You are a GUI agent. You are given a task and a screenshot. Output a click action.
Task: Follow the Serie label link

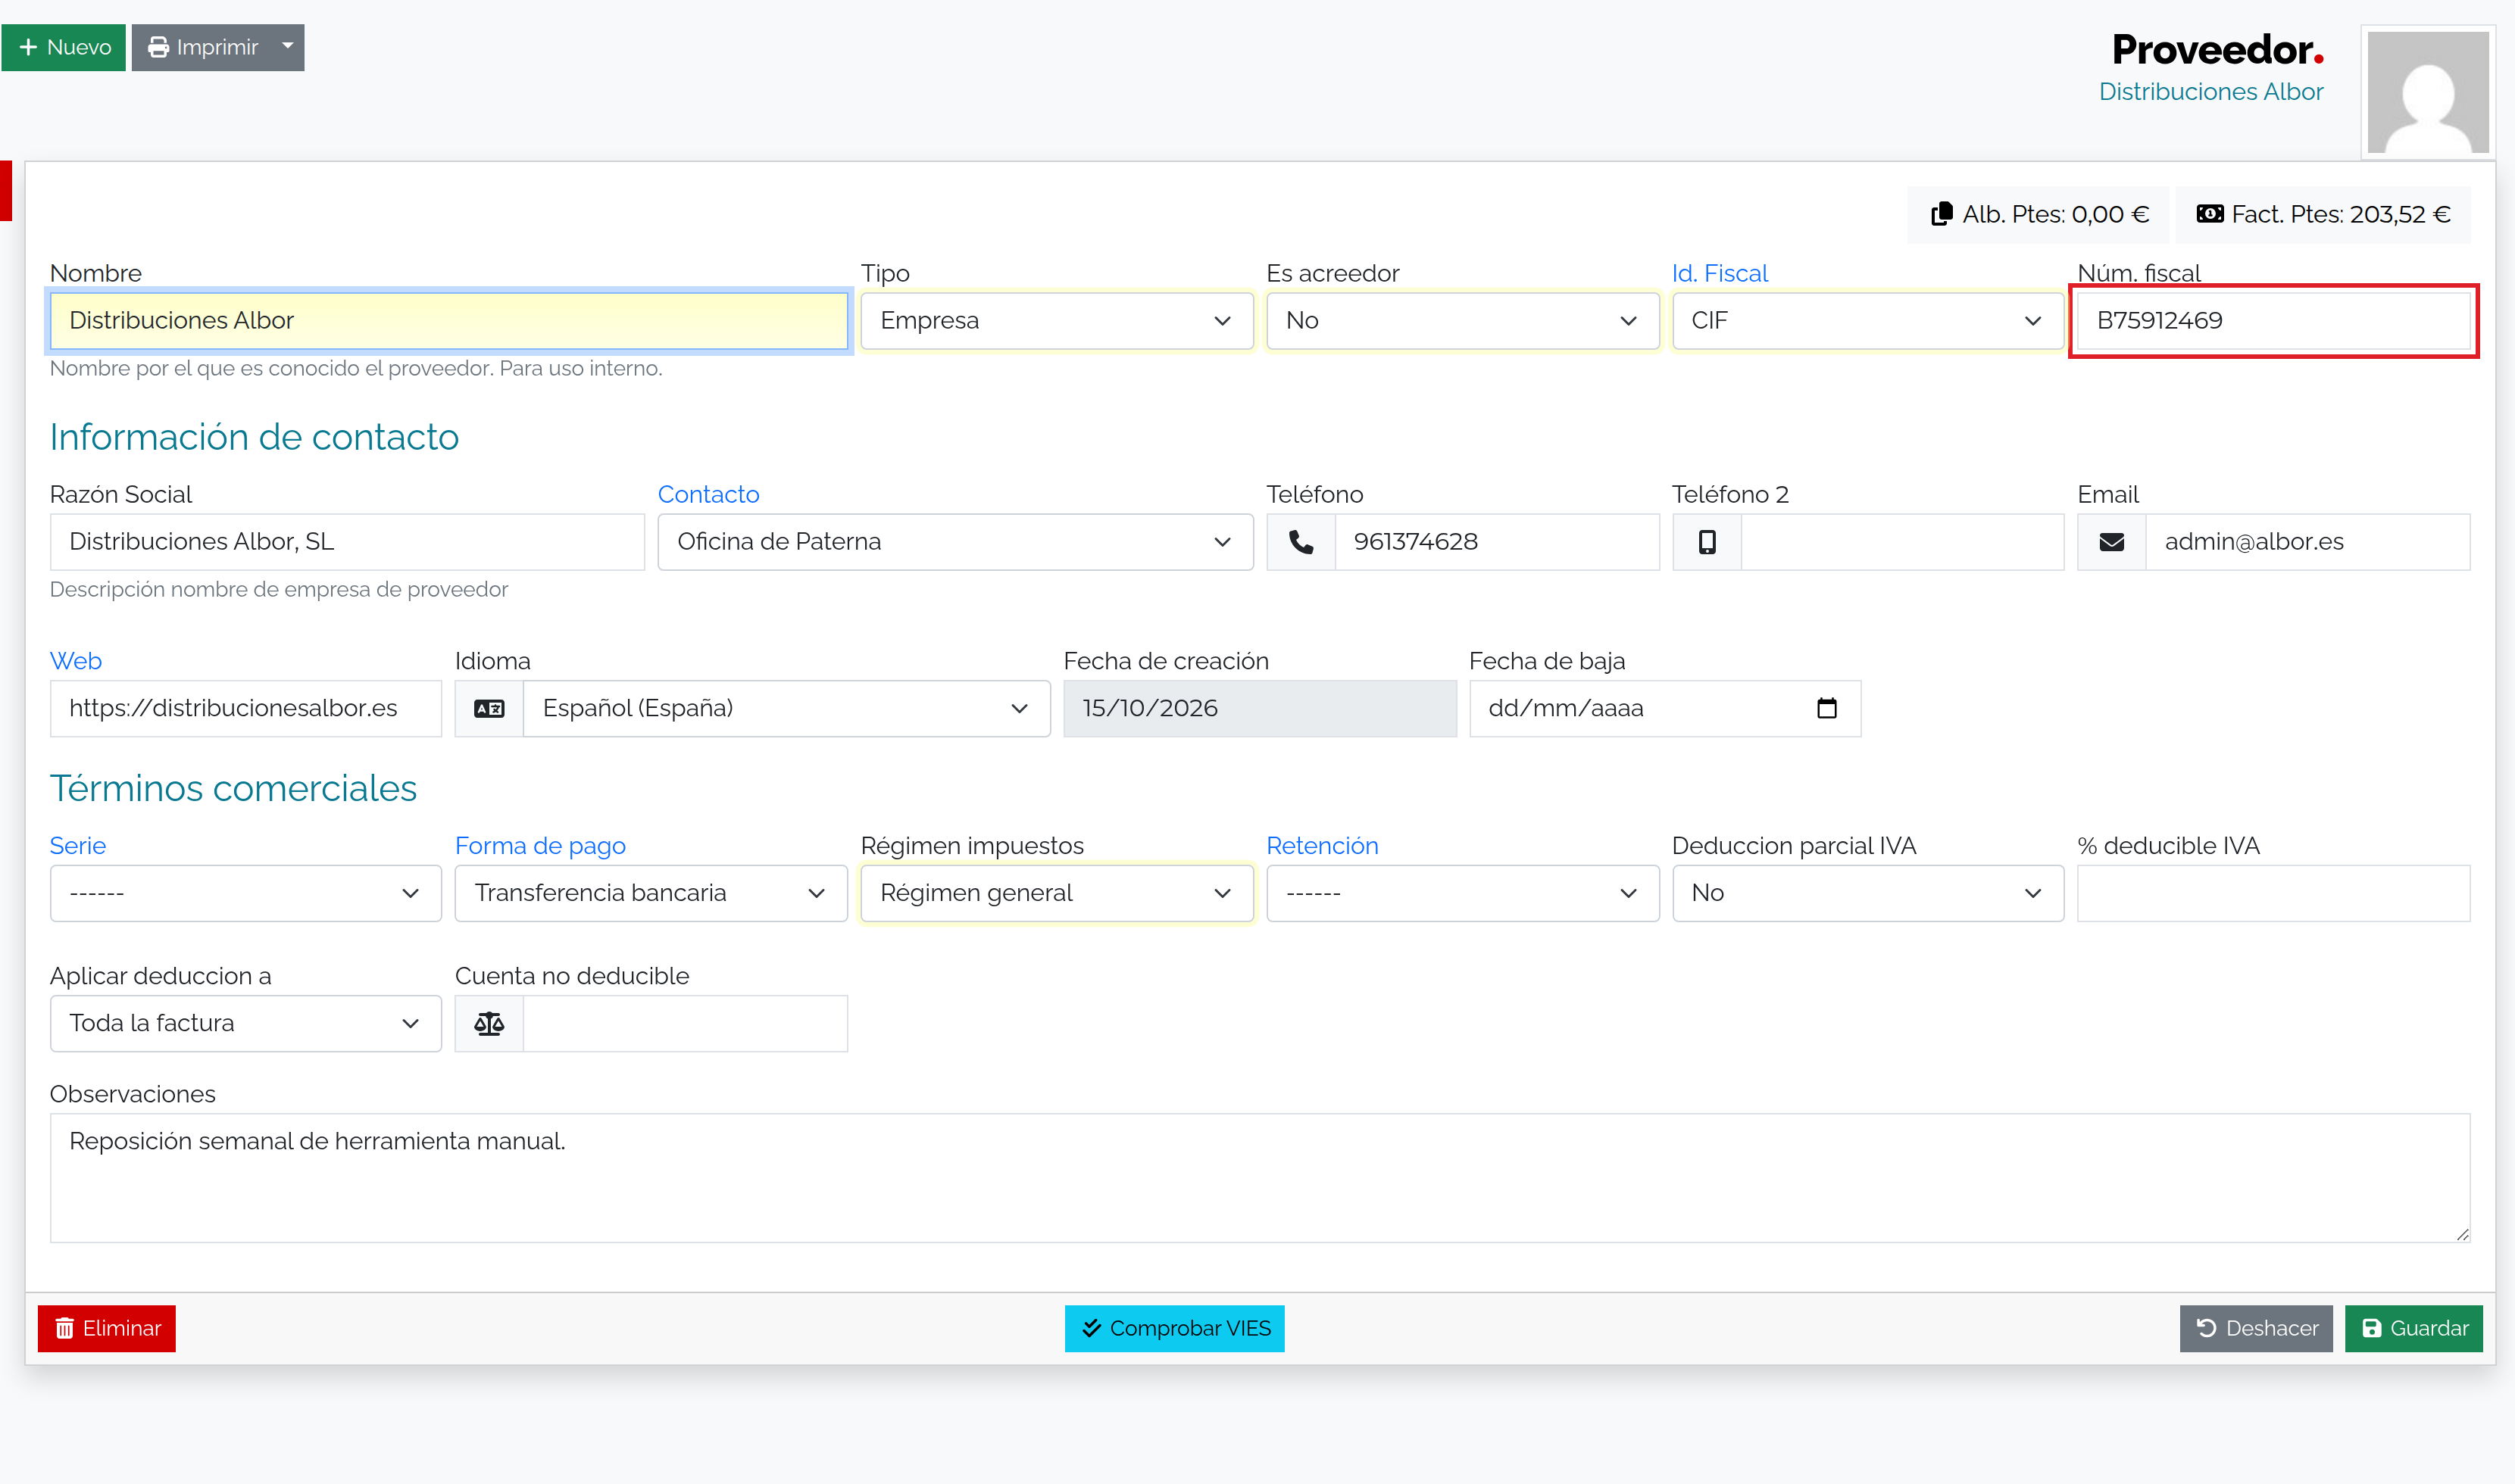pyautogui.click(x=78, y=846)
